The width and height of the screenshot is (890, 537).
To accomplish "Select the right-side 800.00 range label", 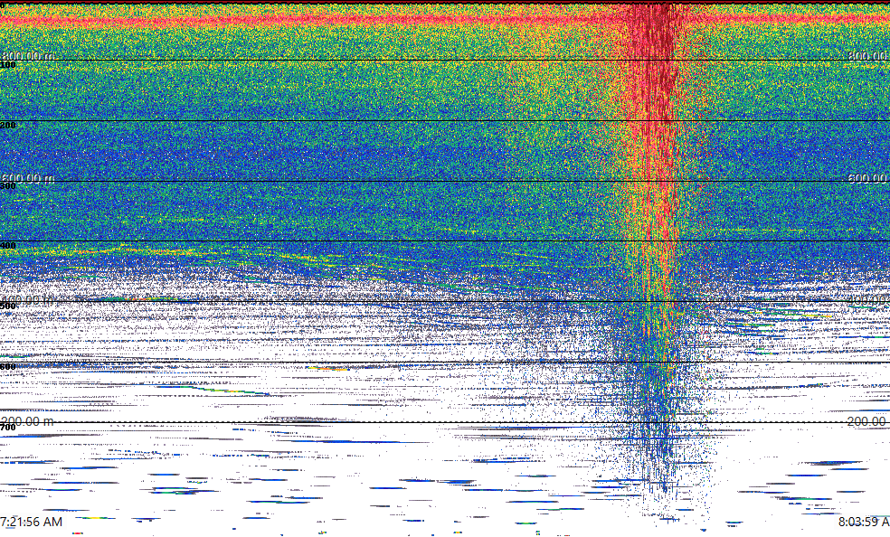I will [x=866, y=56].
